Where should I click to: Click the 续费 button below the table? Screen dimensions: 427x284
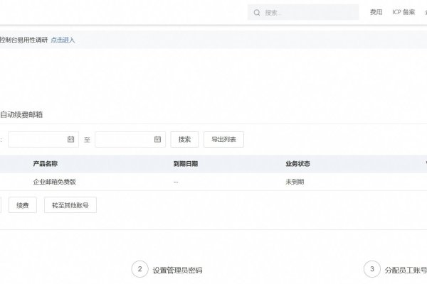[x=23, y=205]
